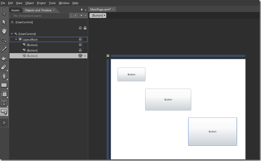261x161 pixels.
Task: Click the middle Button on the artboard
Action: tap(168, 100)
